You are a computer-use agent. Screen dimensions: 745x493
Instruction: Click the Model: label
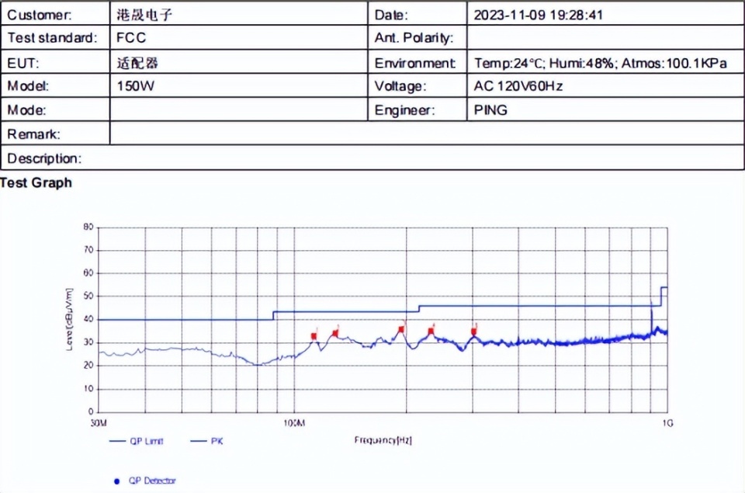tap(28, 86)
